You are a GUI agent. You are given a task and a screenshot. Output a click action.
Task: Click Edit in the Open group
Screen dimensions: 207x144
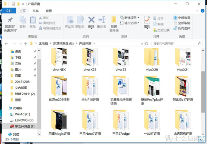[x=158, y=24]
